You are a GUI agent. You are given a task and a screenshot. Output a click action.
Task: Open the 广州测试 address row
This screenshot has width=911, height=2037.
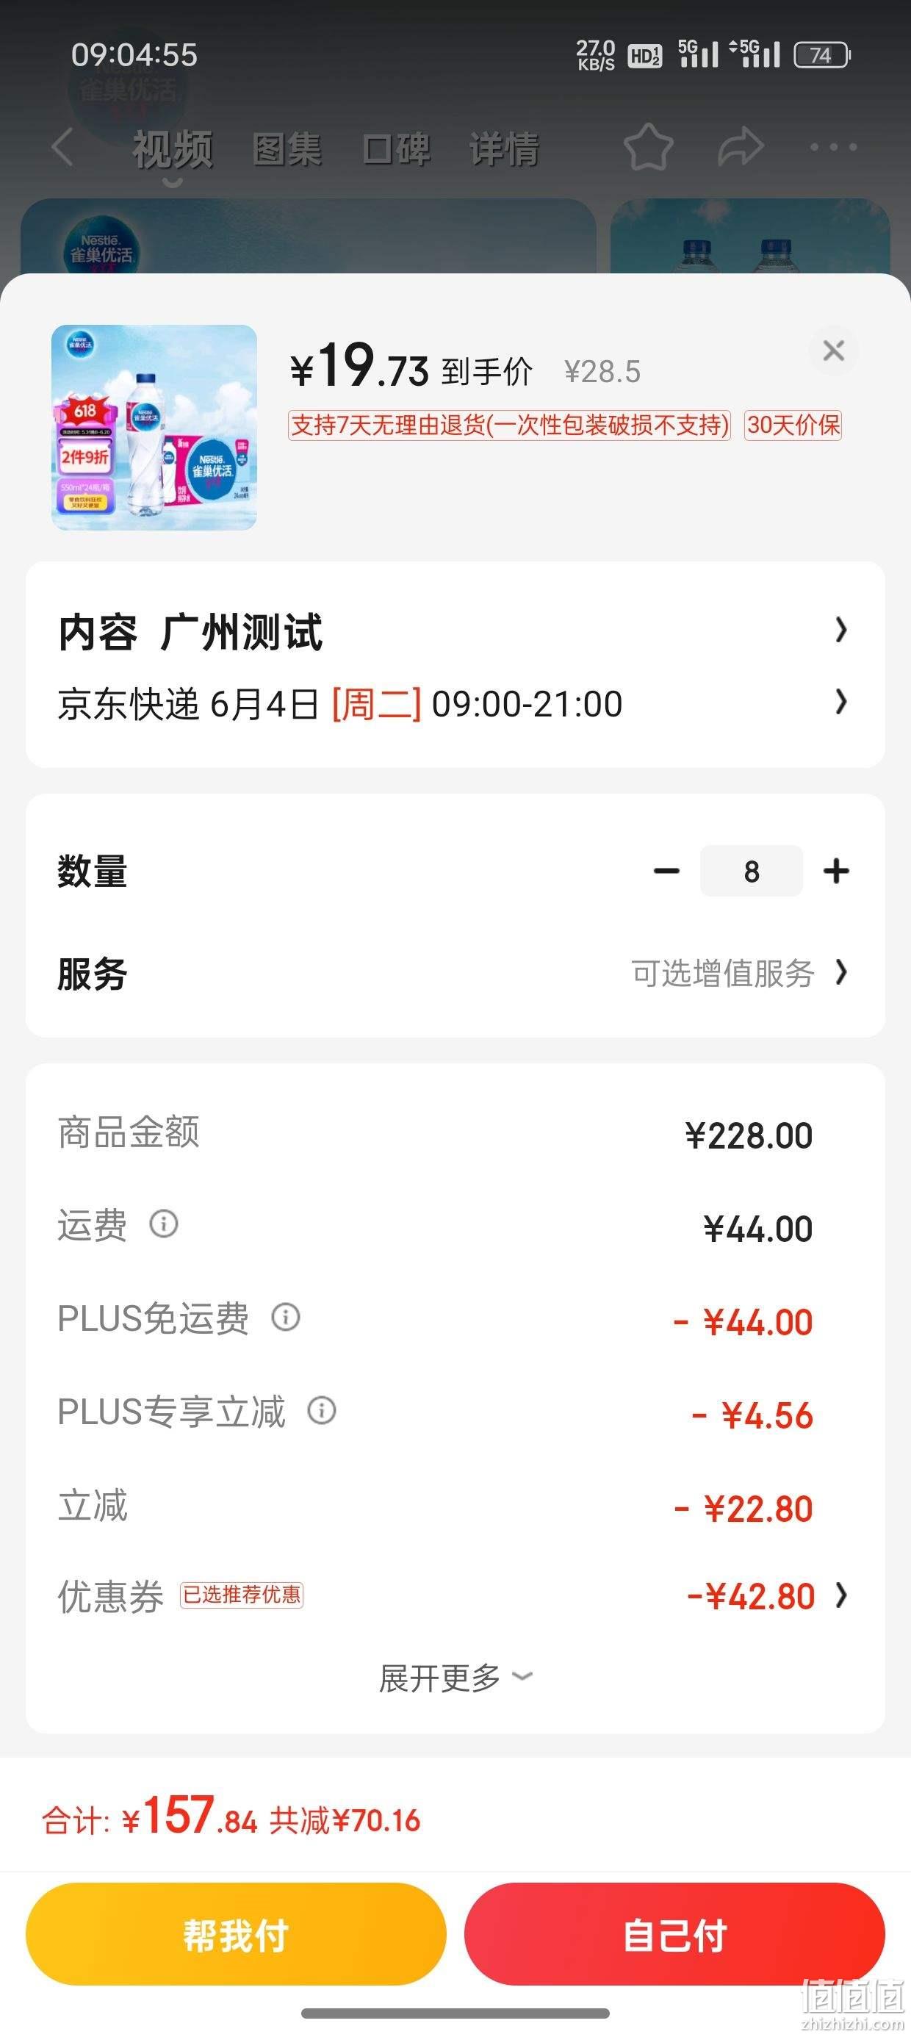coord(455,631)
